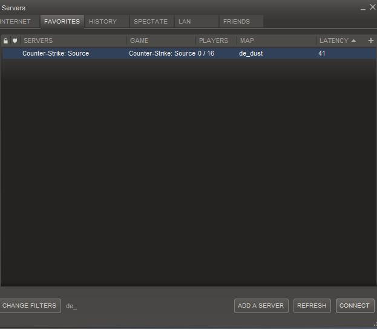Go to the Spectate tab
Image resolution: width=377 pixels, height=330 pixels.
(x=151, y=22)
